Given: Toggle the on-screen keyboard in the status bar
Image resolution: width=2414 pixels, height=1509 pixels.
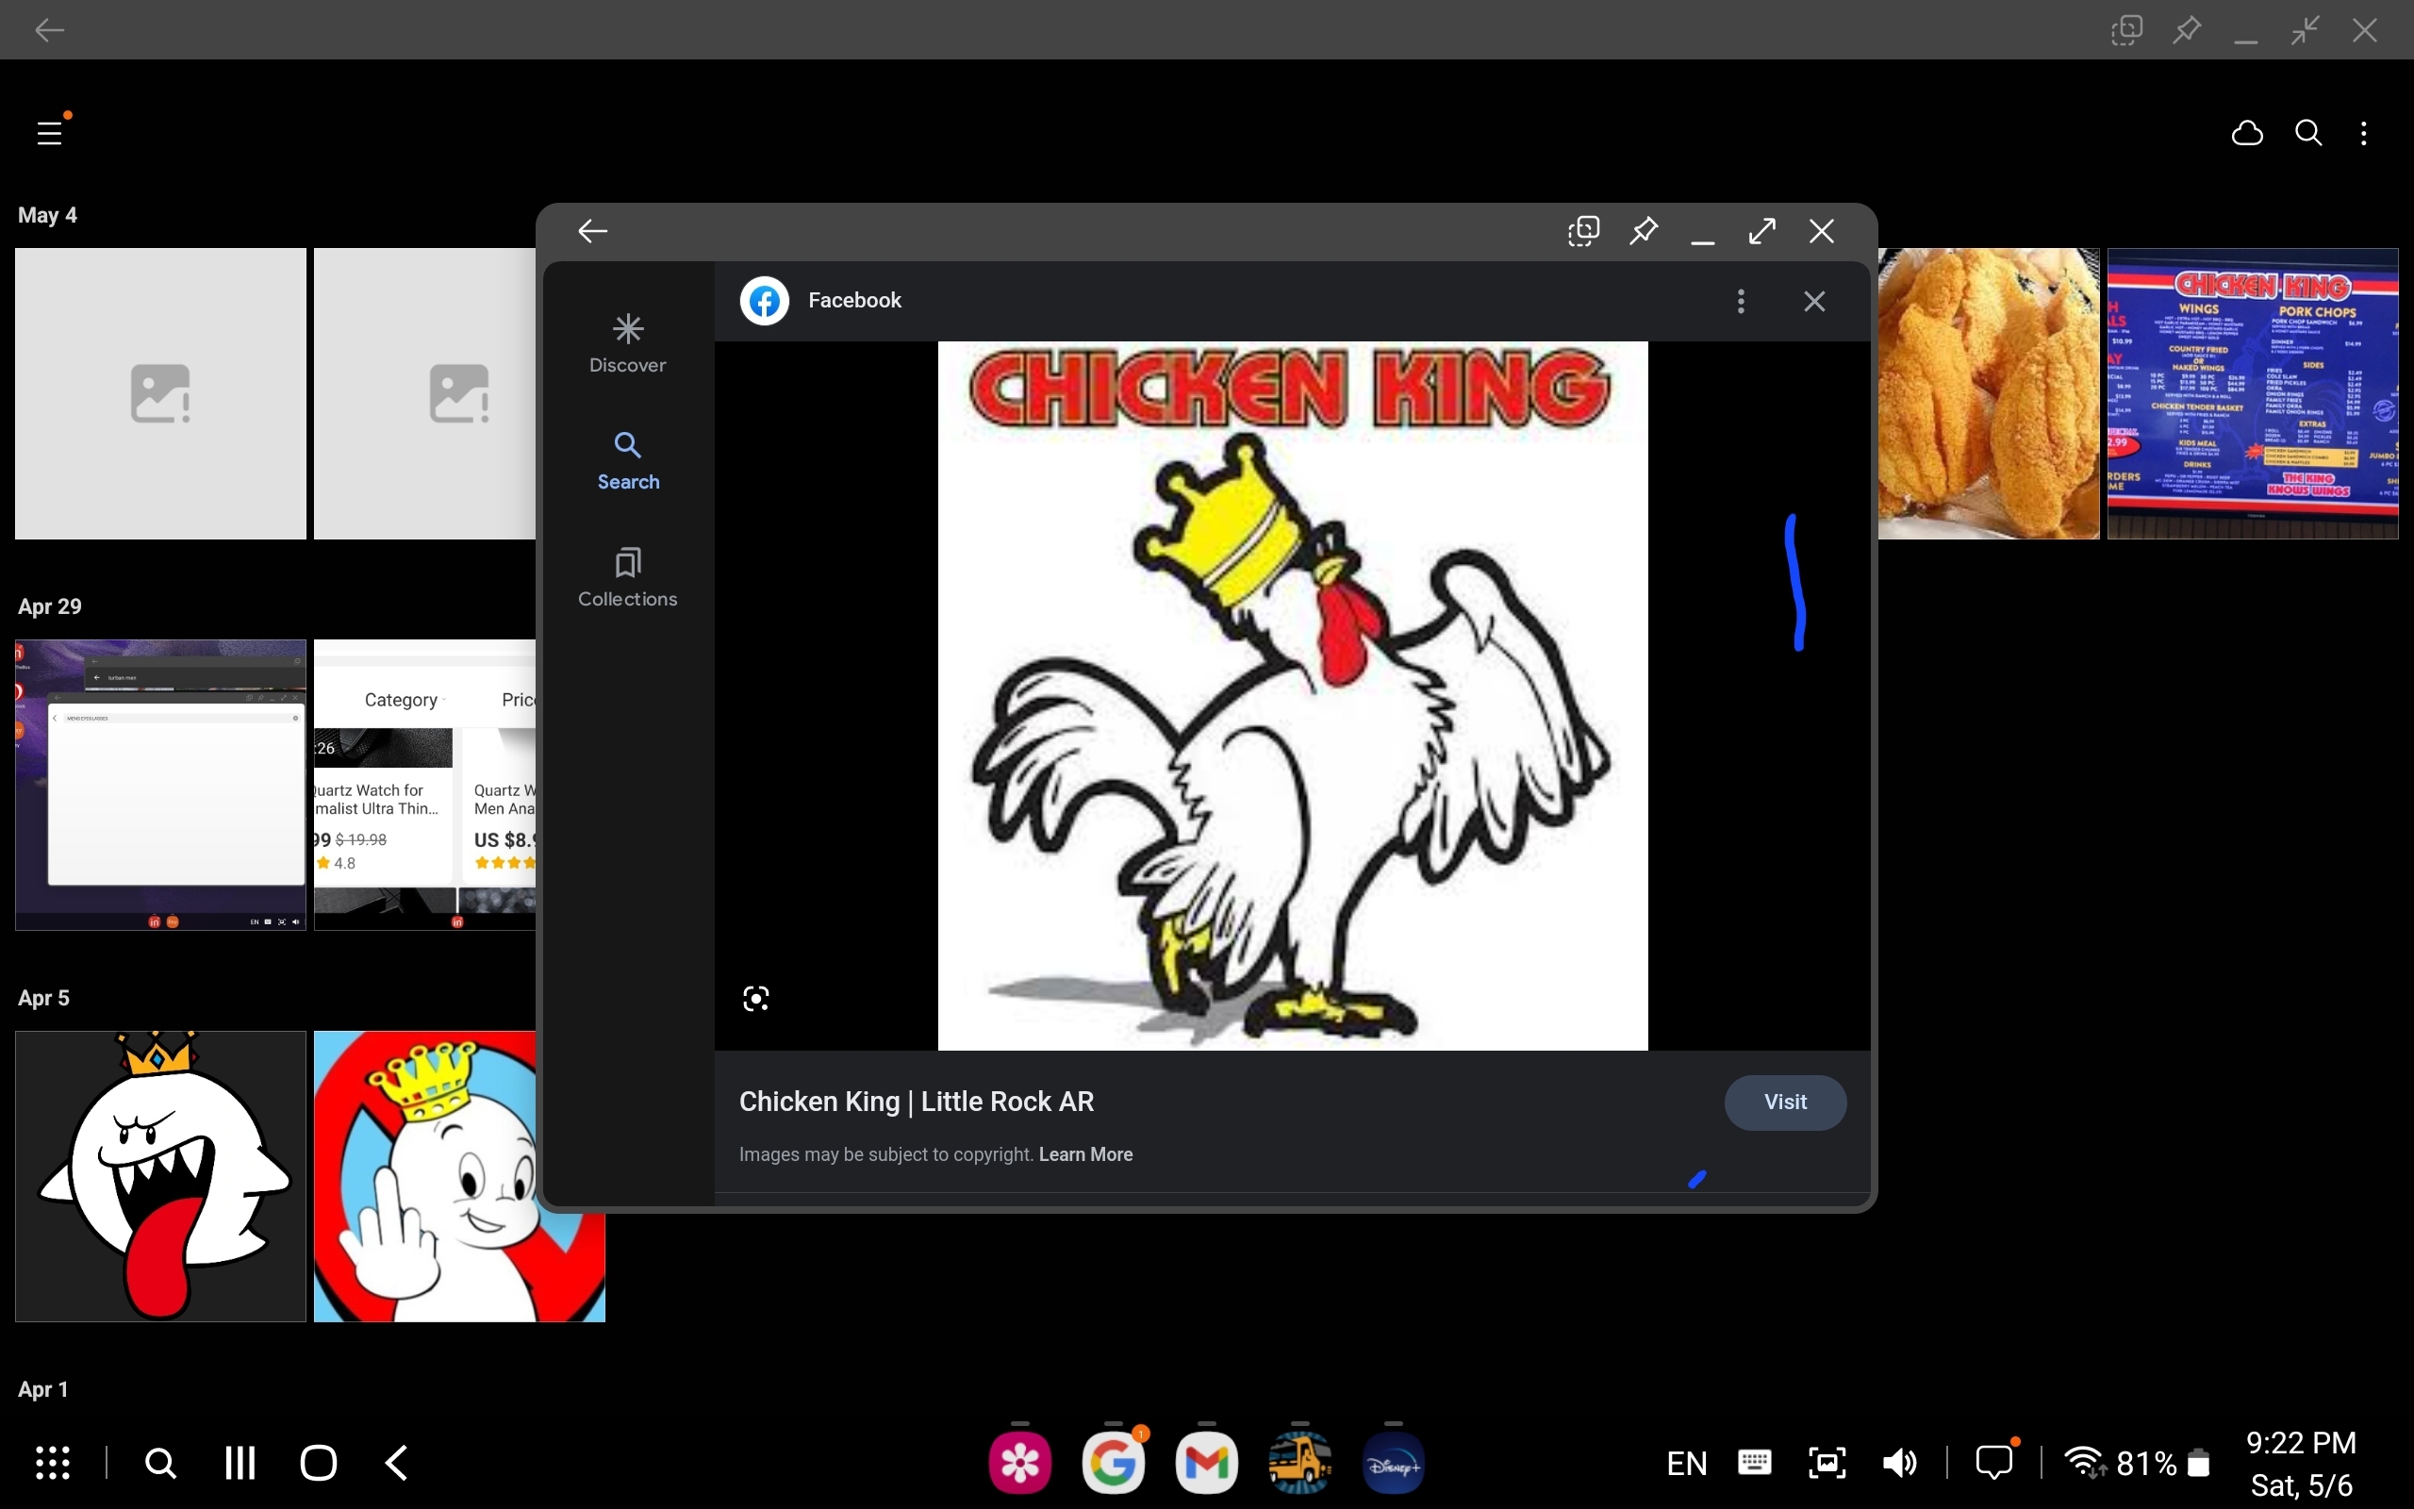Looking at the screenshot, I should click(1755, 1461).
